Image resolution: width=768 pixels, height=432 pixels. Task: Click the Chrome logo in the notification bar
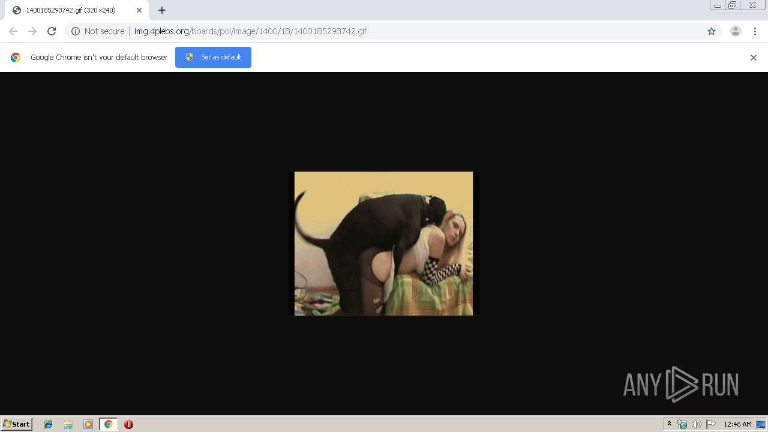point(16,58)
